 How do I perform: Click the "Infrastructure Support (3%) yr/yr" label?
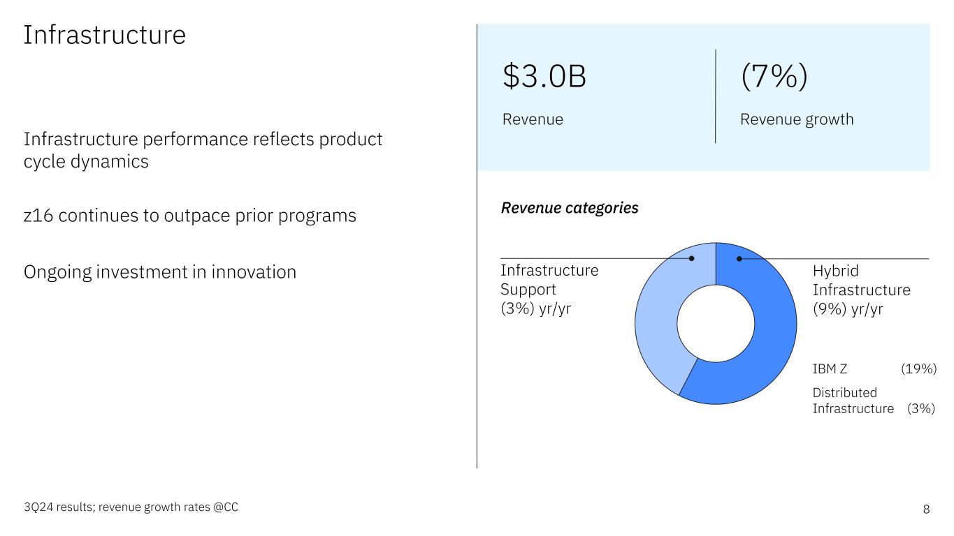click(x=549, y=290)
